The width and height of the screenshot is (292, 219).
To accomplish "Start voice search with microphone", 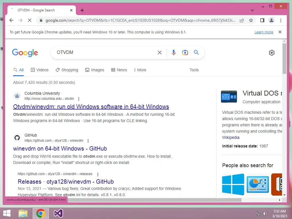I will point(174,52).
